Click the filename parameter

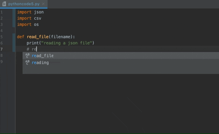61,37
